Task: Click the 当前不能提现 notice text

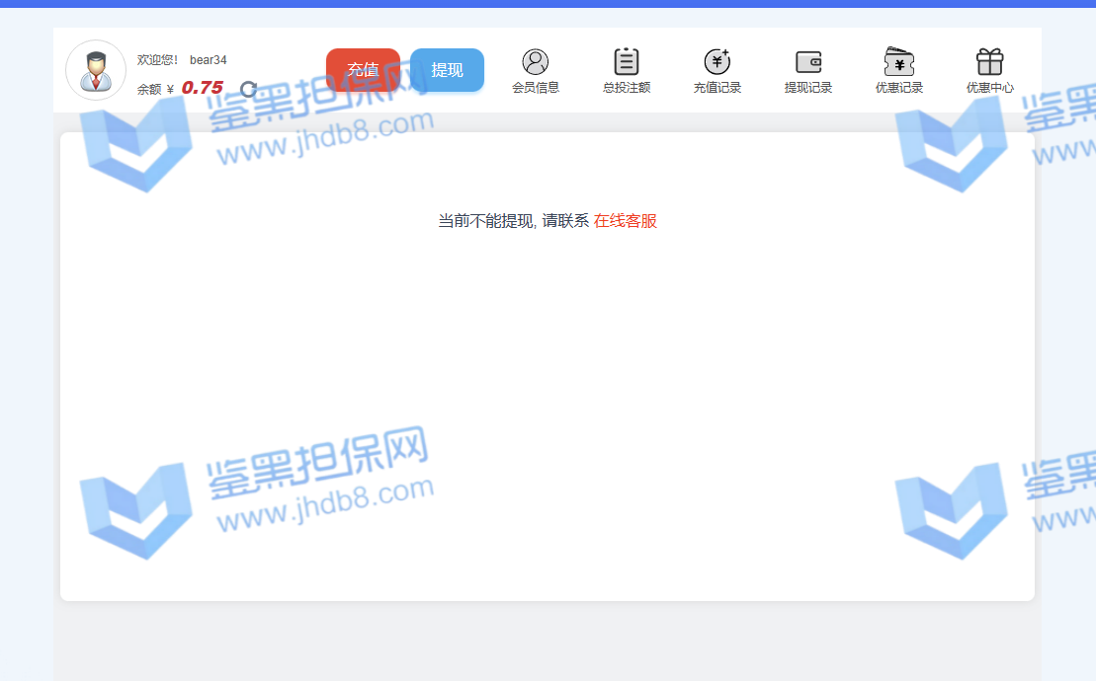Action: pyautogui.click(x=486, y=221)
